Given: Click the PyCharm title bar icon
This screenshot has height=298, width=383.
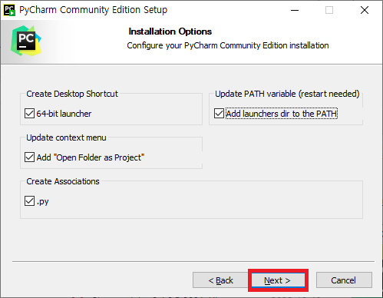Looking at the screenshot, I should coord(9,10).
